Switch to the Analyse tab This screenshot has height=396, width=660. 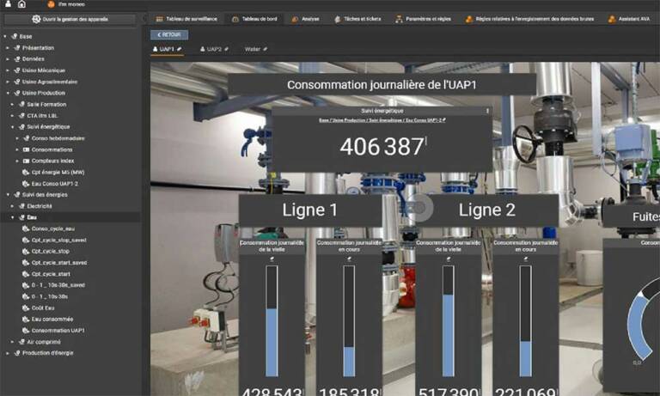click(307, 18)
